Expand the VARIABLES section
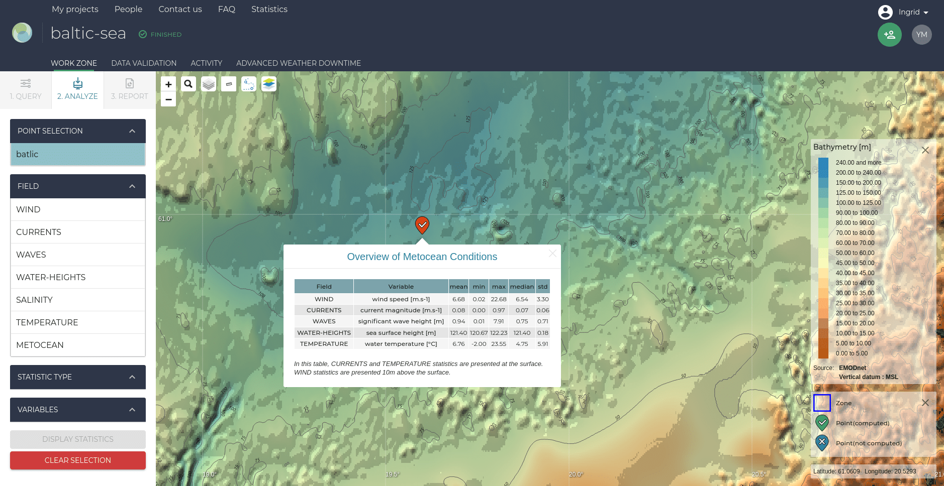The width and height of the screenshot is (944, 486). pos(132,410)
